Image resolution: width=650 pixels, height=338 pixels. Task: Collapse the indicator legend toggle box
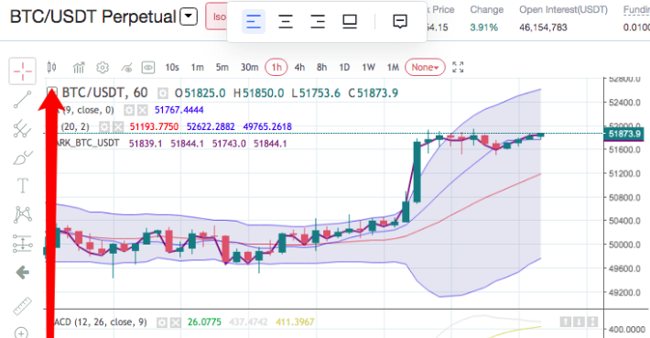pyautogui.click(x=52, y=91)
